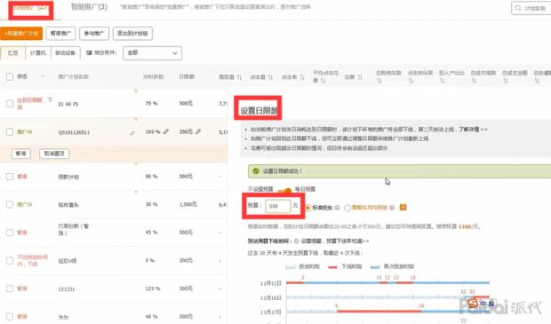
Task: Click the 添加到计划组 button
Action: coord(132,34)
